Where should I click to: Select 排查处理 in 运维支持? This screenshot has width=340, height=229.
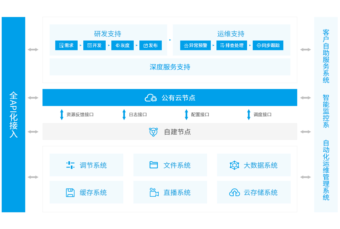click(x=231, y=45)
